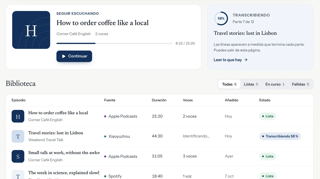Viewport: 320px width, 179px height.
Task: Click the Seguir escuchando card episode title
Action: [x=102, y=23]
